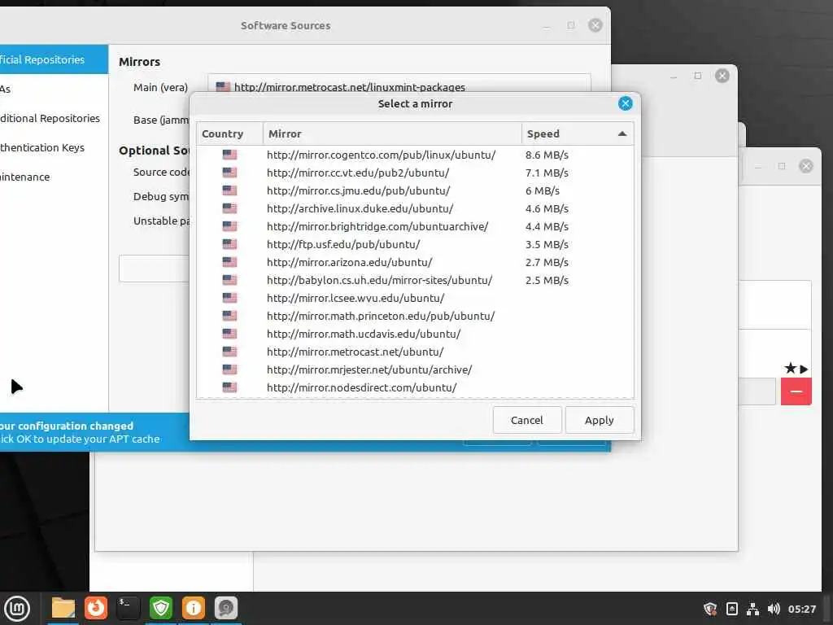Launch Firefox from the taskbar
The width and height of the screenshot is (833, 625).
point(96,608)
